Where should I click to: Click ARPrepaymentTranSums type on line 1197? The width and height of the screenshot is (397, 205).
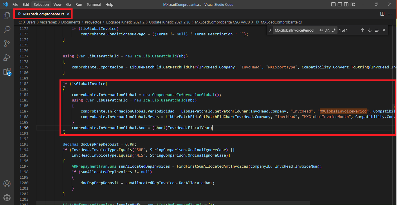[94, 166]
